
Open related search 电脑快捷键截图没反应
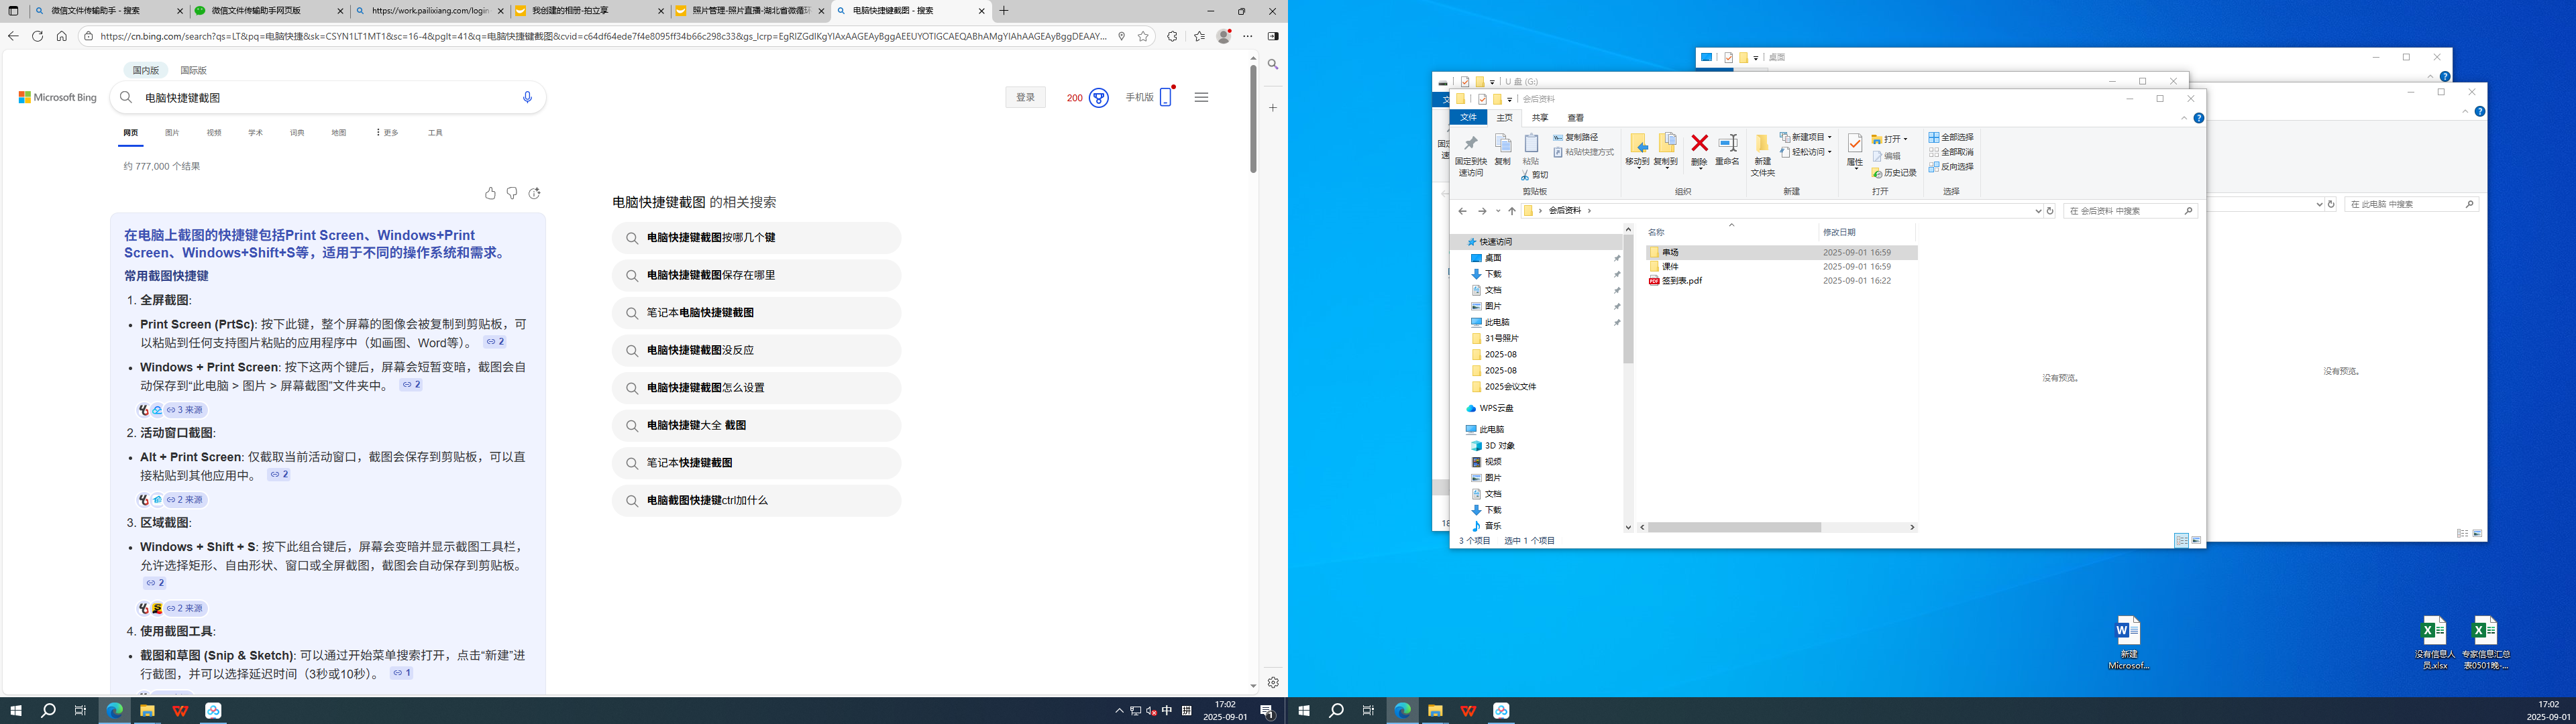tap(756, 350)
